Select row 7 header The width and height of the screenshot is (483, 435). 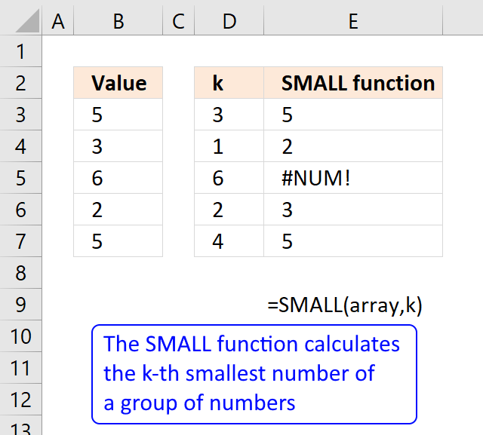[x=20, y=241]
